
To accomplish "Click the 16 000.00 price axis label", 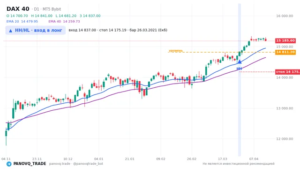I will [285, 16].
